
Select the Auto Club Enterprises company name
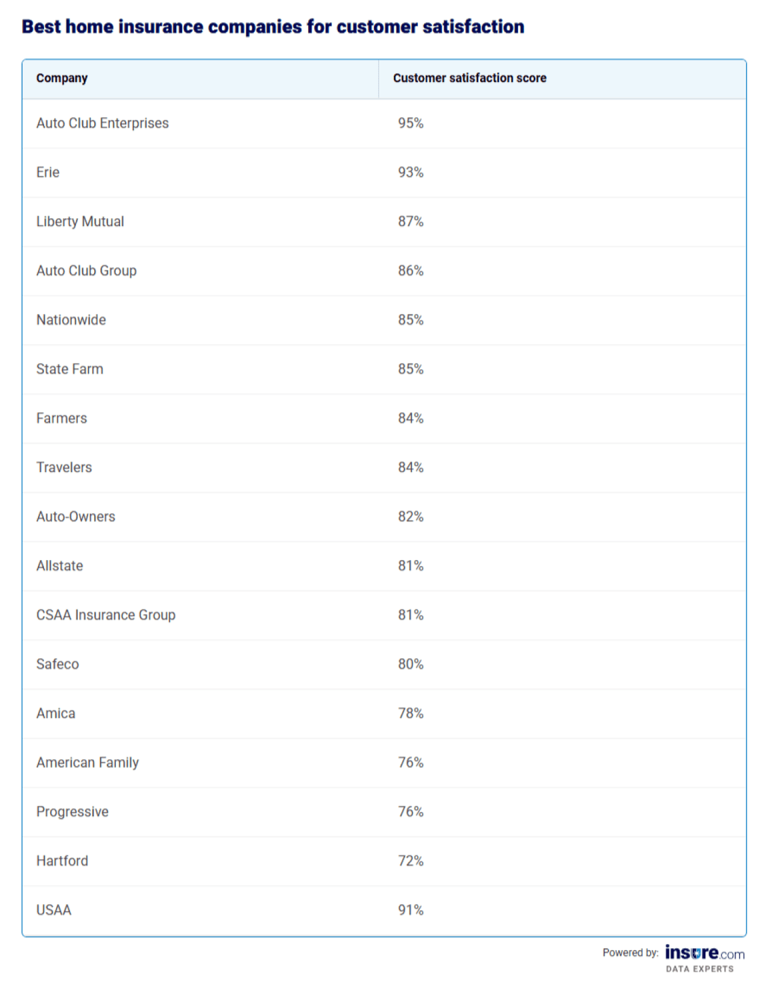[x=102, y=123]
